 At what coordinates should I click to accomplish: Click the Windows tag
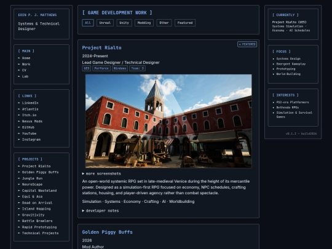(x=120, y=68)
